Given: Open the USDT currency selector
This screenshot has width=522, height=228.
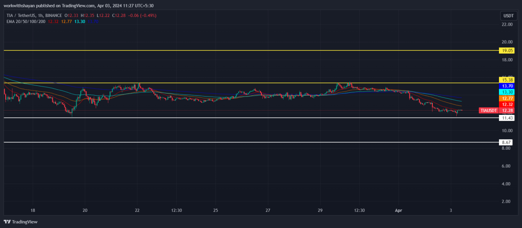Looking at the screenshot, I should point(508,16).
